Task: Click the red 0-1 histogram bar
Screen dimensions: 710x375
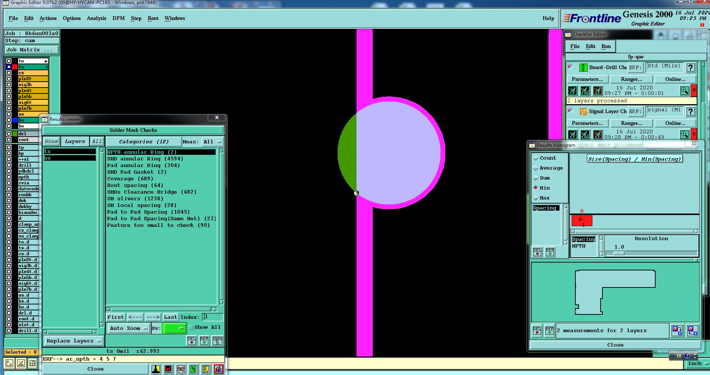Action: point(582,221)
